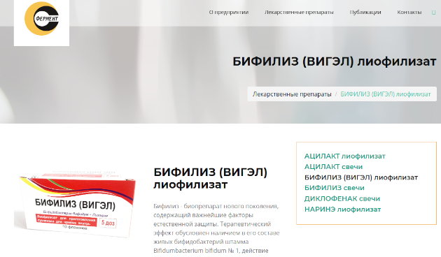Image resolution: width=441 pixels, height=257 pixels.
Task: Click the БИФИЛИЗ (ВИГЭЛ) лиофилизат product heading
Action: point(211,178)
